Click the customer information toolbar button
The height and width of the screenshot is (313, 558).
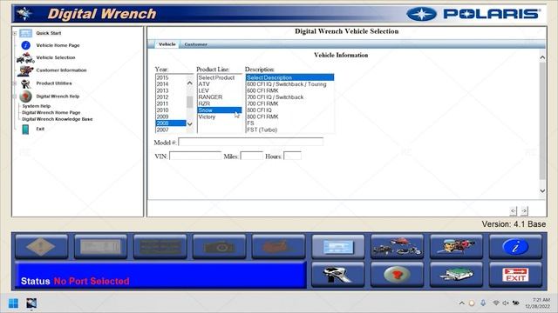456,246
